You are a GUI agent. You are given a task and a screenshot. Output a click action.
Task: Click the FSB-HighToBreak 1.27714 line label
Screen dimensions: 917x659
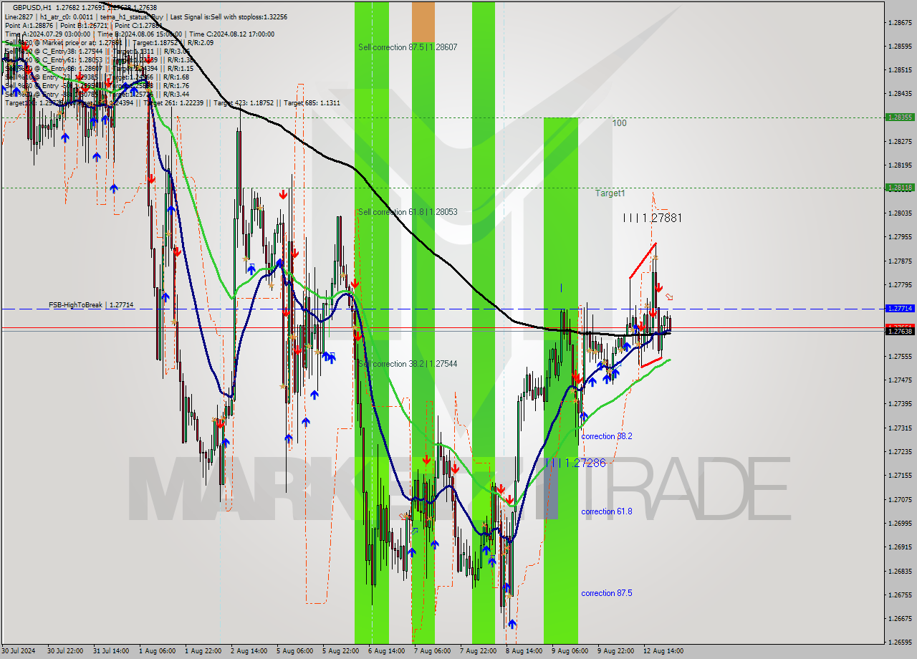pos(91,305)
